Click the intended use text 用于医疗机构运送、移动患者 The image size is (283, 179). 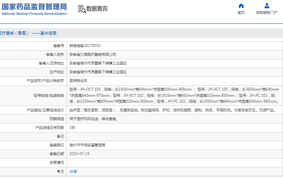click(x=94, y=119)
